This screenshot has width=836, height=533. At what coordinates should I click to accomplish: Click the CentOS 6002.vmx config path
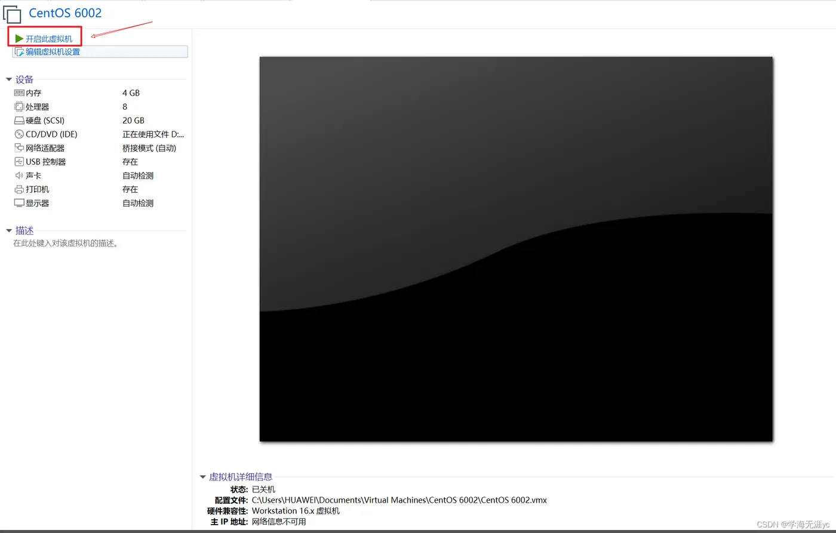pyautogui.click(x=399, y=500)
